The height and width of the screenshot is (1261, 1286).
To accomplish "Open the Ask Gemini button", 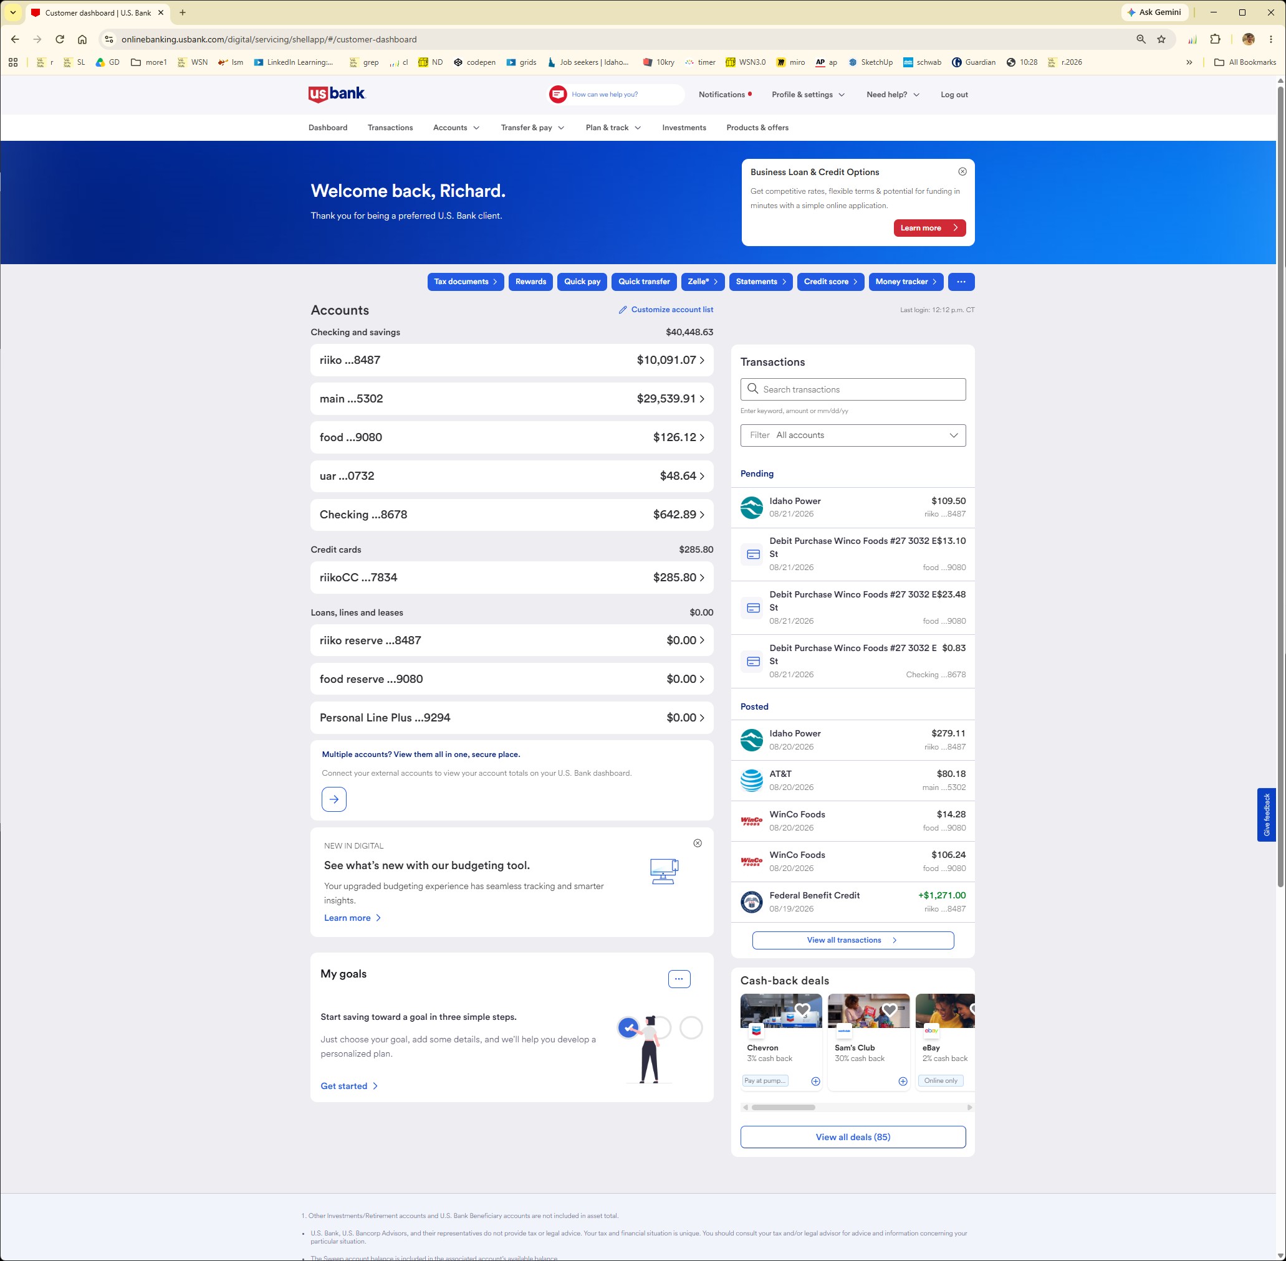I will click(1154, 12).
